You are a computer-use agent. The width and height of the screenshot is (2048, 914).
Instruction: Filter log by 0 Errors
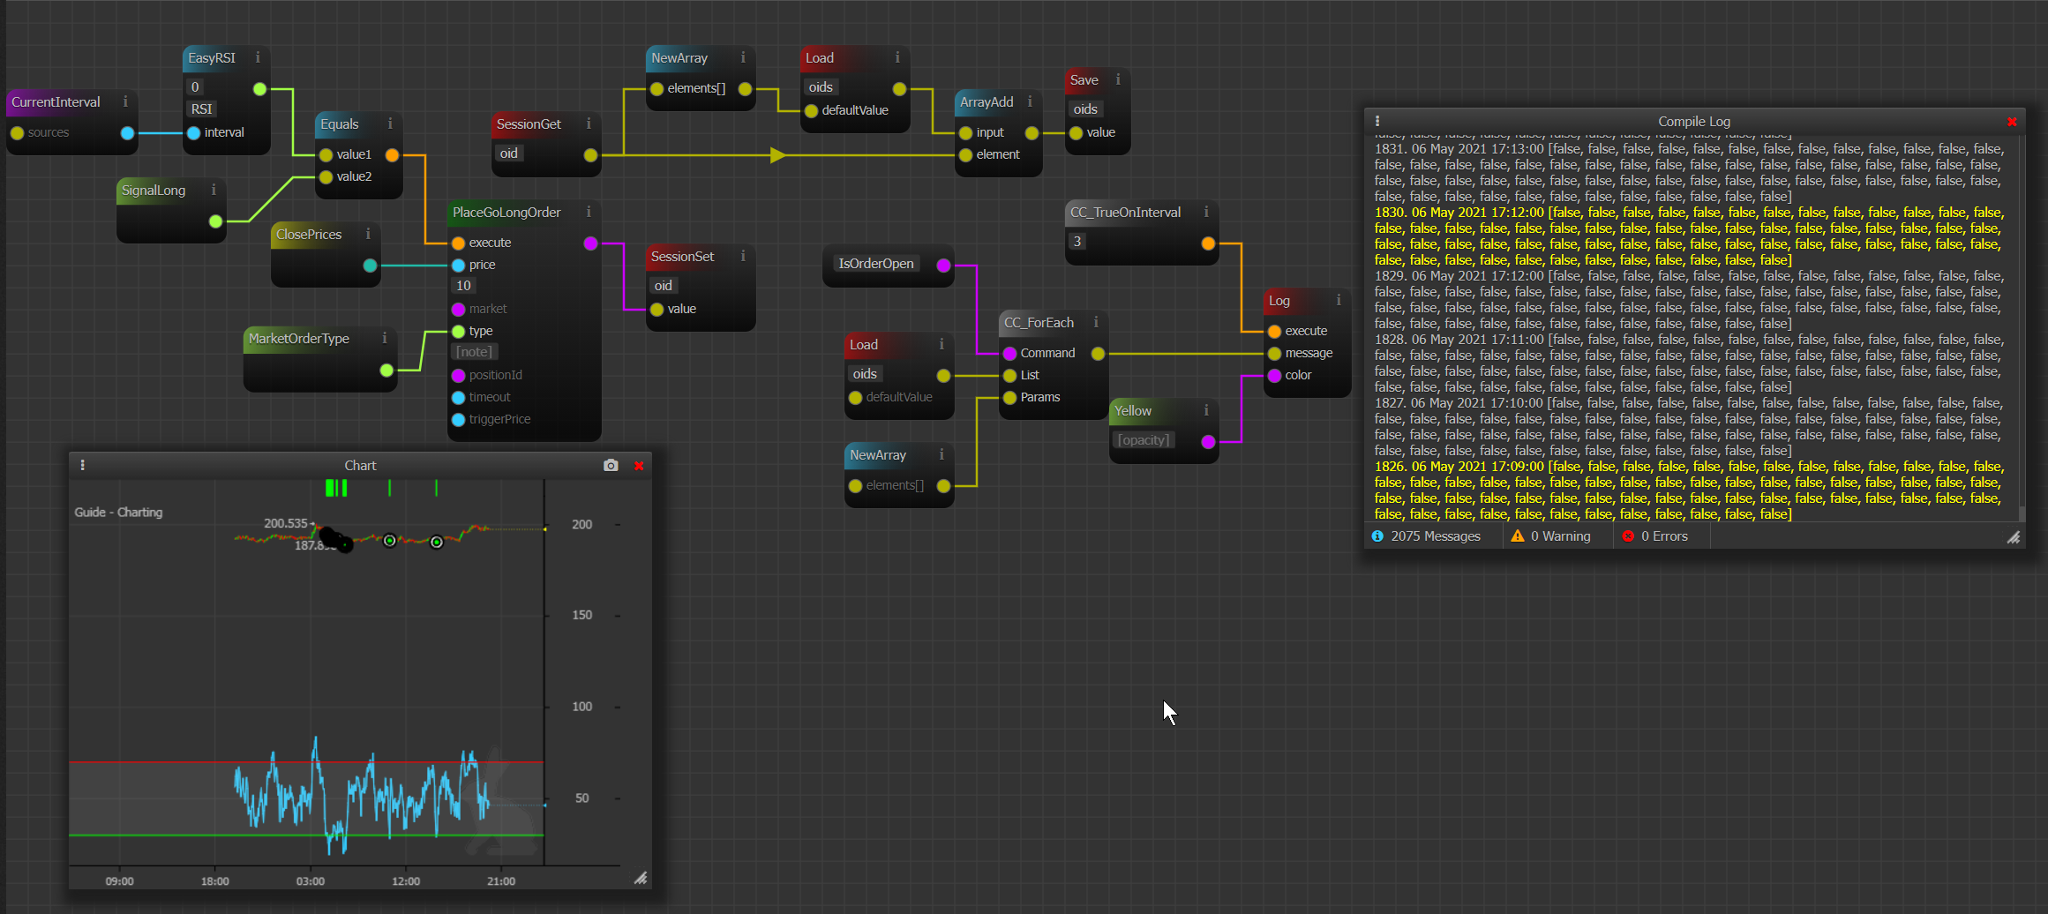point(1654,536)
